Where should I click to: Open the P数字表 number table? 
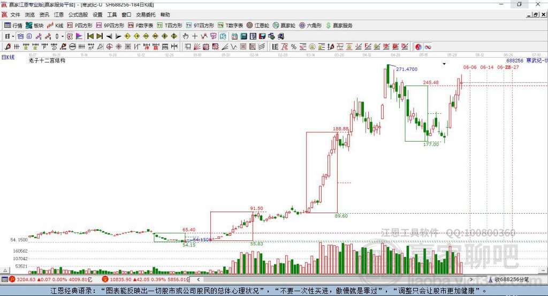point(141,26)
